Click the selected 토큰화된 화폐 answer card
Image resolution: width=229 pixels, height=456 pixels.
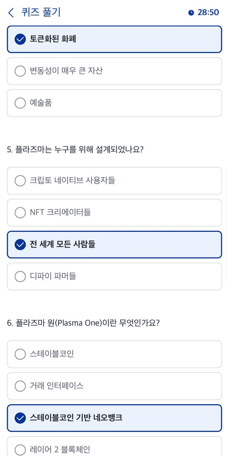click(x=114, y=39)
